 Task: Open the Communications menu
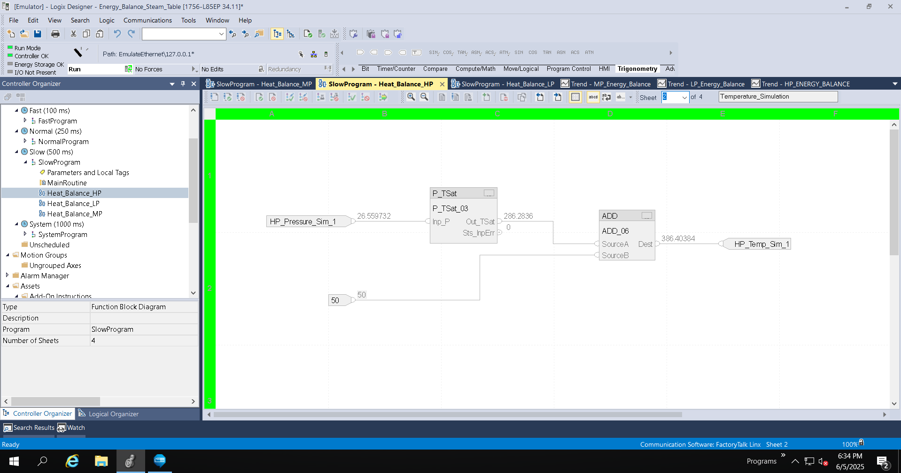(147, 20)
